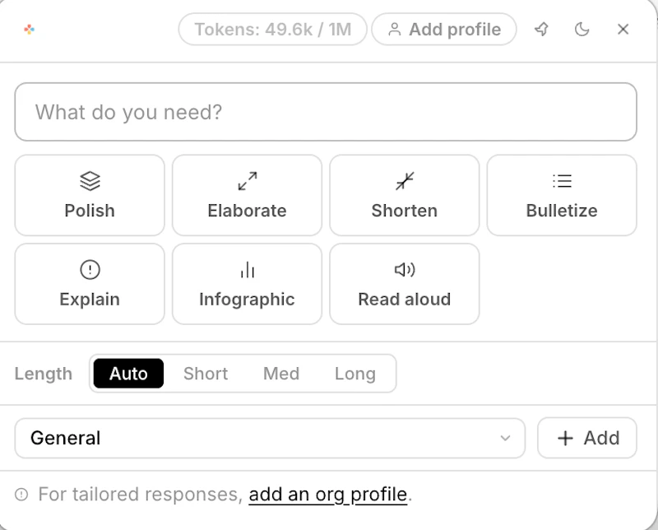This screenshot has width=658, height=530.
Task: Switch length to Long
Action: point(356,374)
